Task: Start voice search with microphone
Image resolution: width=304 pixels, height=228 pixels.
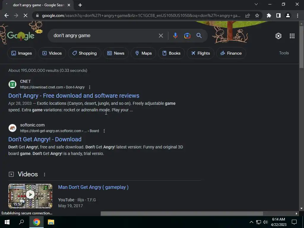Action: [x=175, y=36]
